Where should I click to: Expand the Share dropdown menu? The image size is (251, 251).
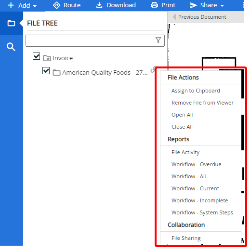207,5
